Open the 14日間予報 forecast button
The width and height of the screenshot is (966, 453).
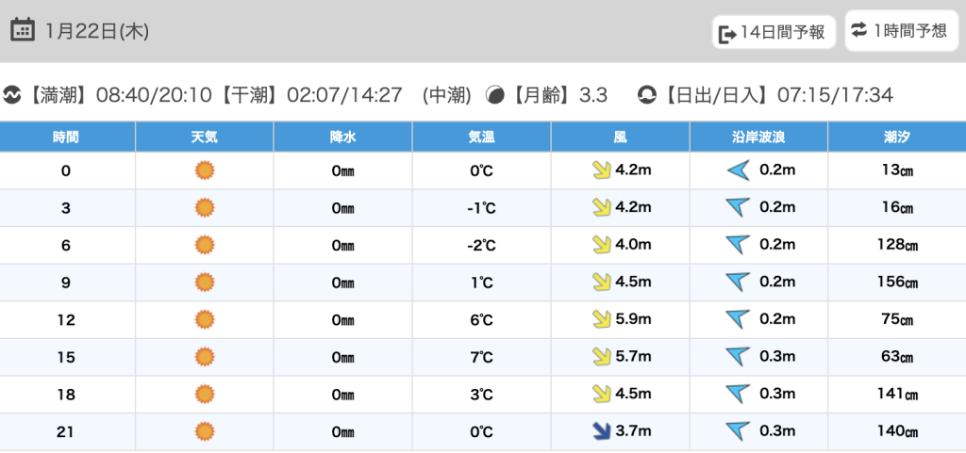pos(774,33)
